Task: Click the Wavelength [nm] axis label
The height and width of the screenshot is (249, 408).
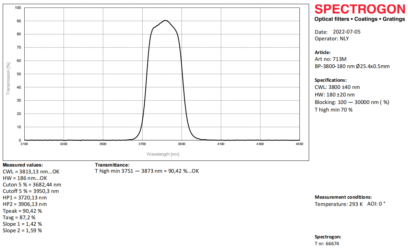Action: point(163,154)
